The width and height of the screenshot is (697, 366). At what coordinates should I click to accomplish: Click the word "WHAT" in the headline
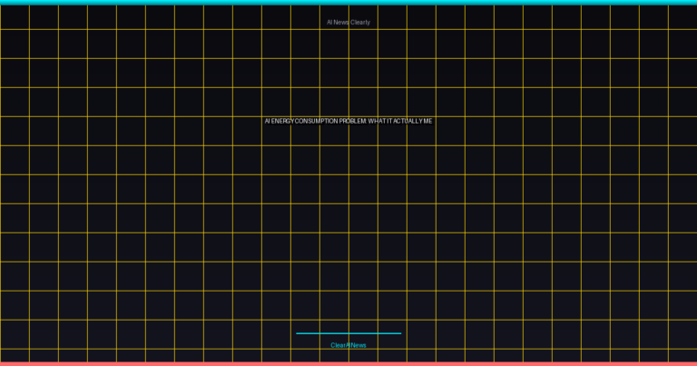coord(377,121)
